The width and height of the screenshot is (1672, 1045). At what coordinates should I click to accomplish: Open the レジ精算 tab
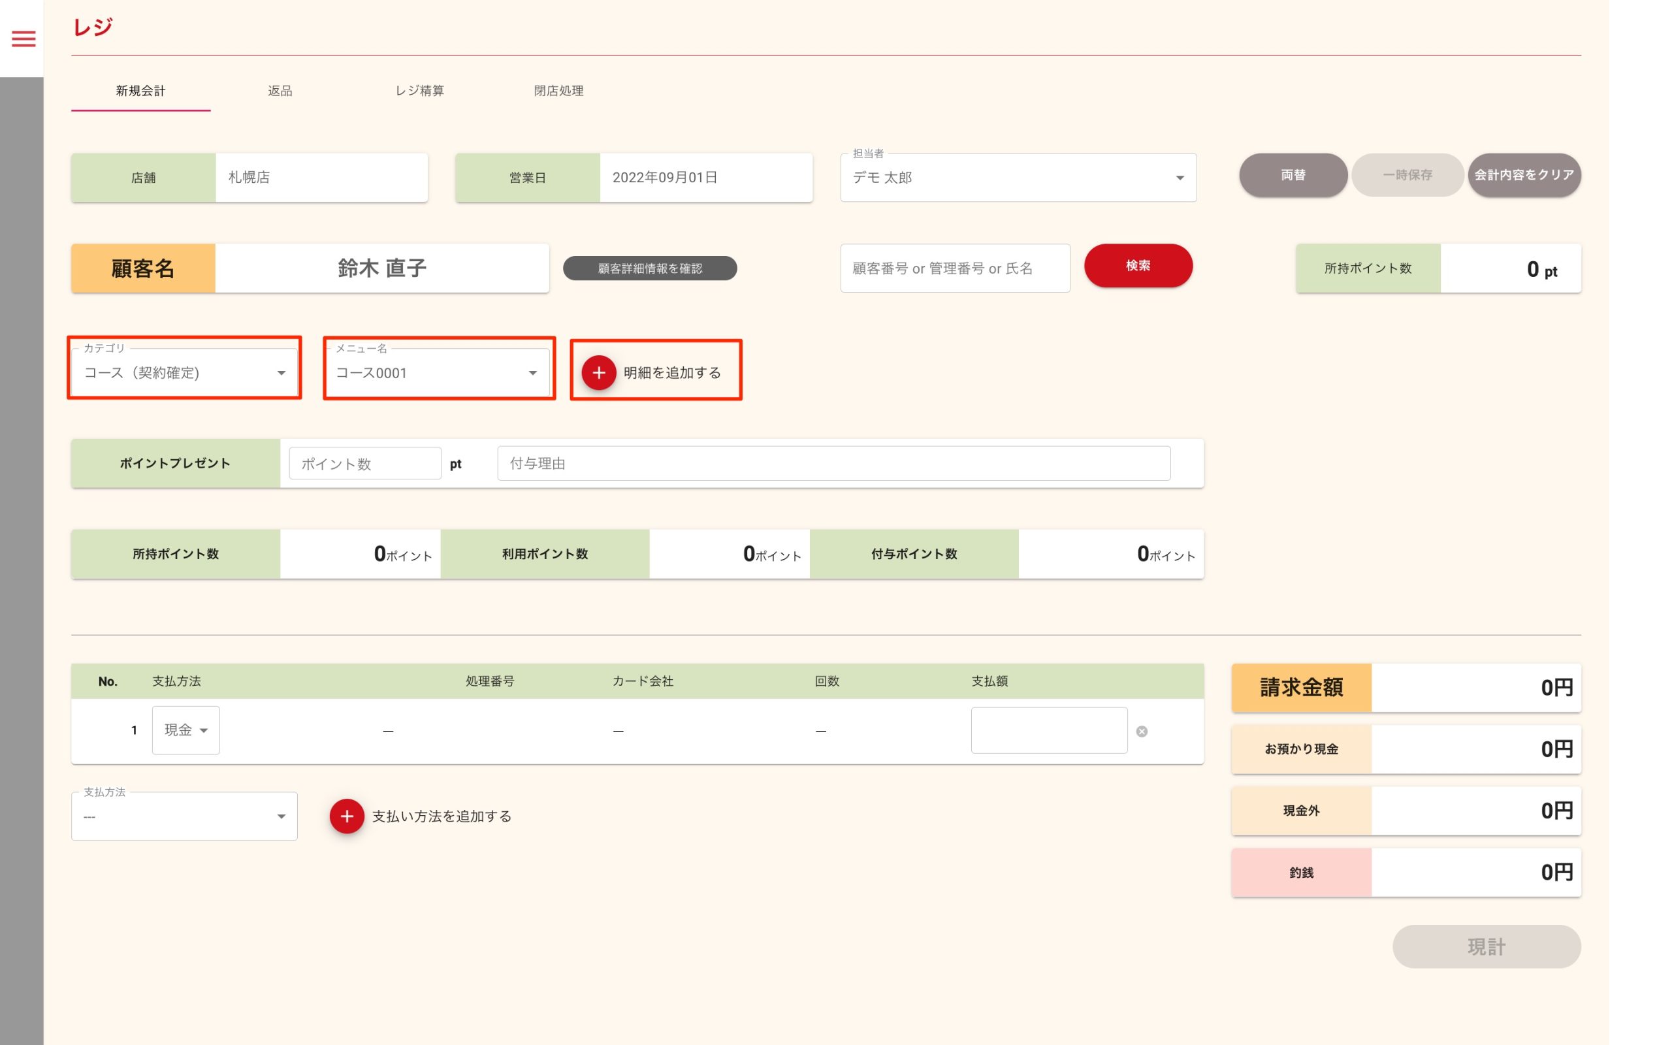[x=419, y=91]
